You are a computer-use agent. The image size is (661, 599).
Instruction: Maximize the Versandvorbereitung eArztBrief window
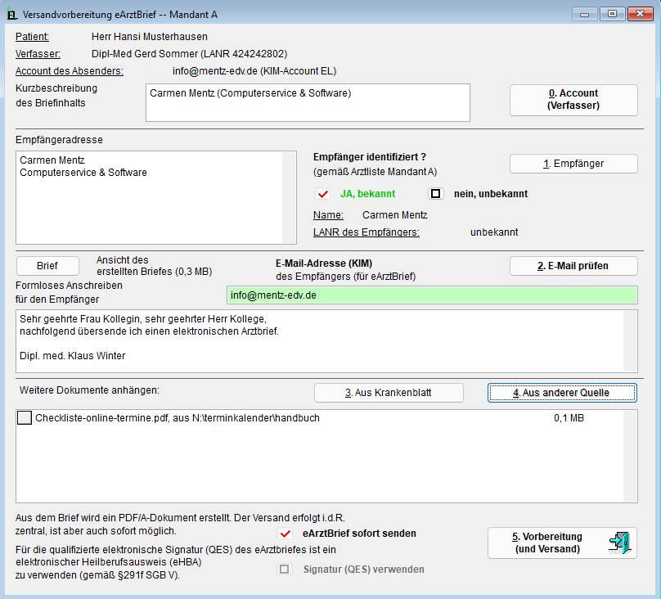(x=610, y=13)
